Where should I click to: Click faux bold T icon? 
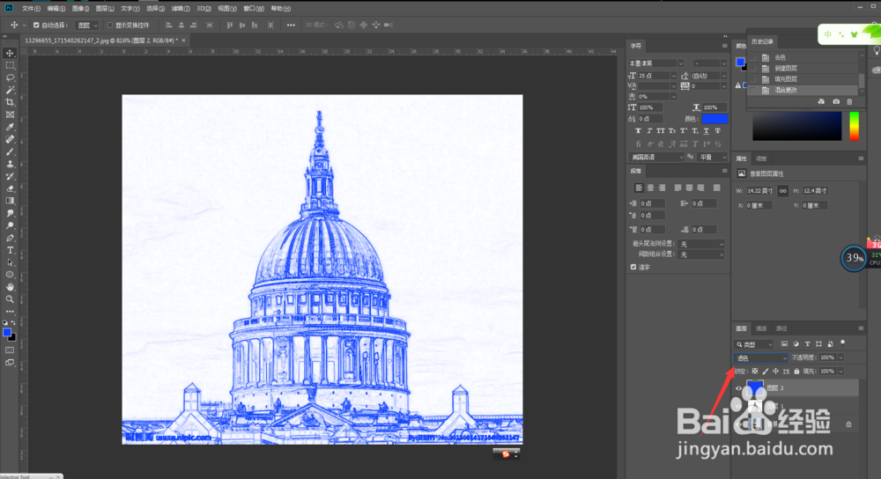click(638, 131)
